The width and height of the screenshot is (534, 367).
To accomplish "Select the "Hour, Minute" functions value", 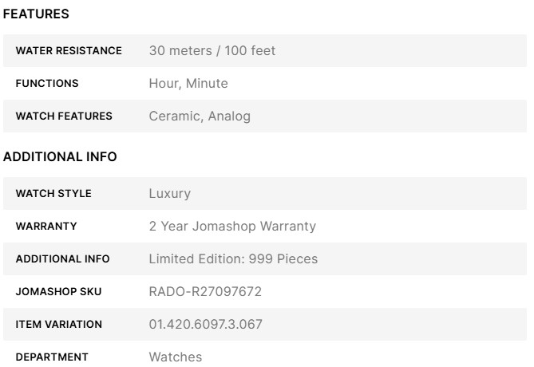I will (188, 84).
